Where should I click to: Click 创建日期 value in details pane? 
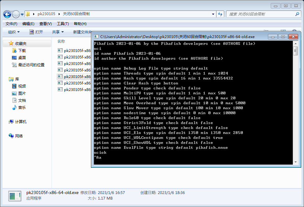coord(171,193)
